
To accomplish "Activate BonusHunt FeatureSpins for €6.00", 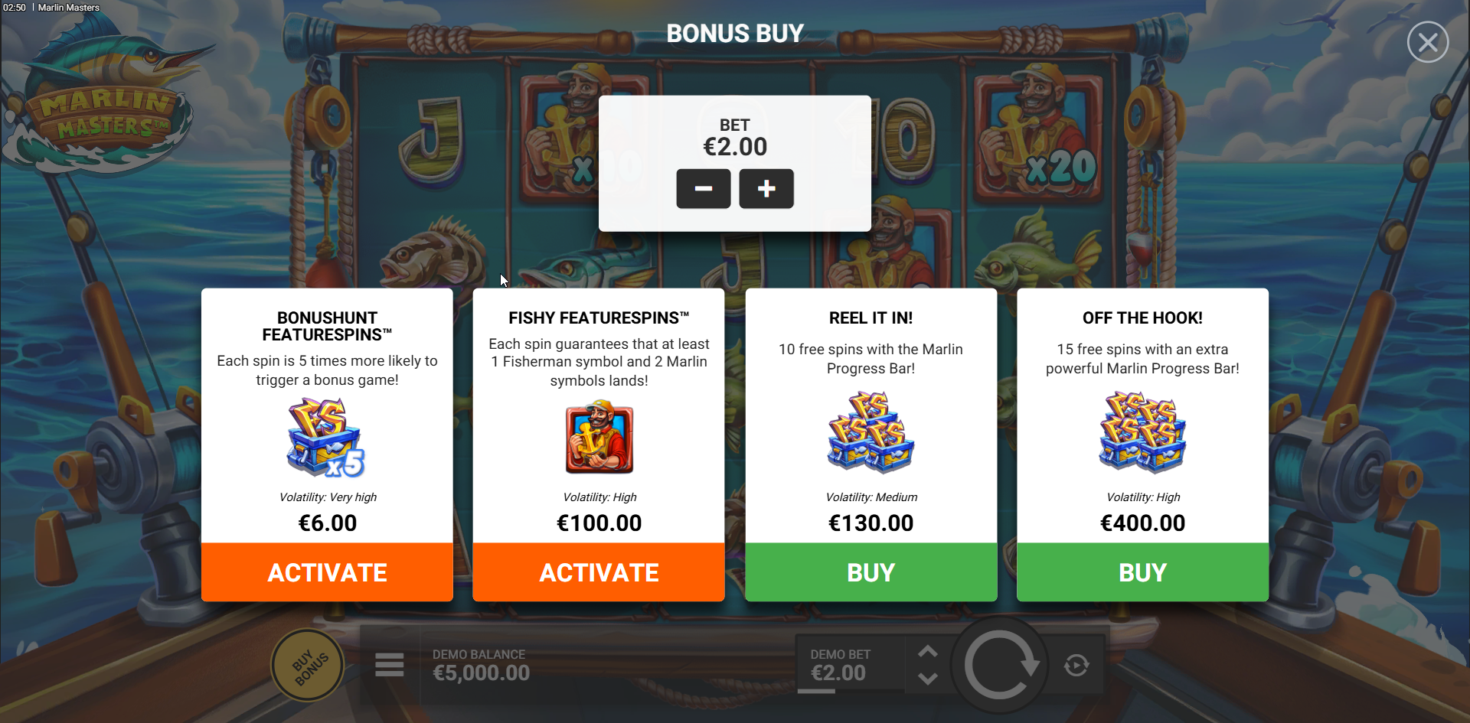I will click(327, 572).
